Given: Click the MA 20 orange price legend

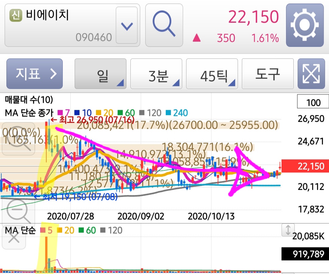Looking at the screenshot, I should (x=105, y=113).
